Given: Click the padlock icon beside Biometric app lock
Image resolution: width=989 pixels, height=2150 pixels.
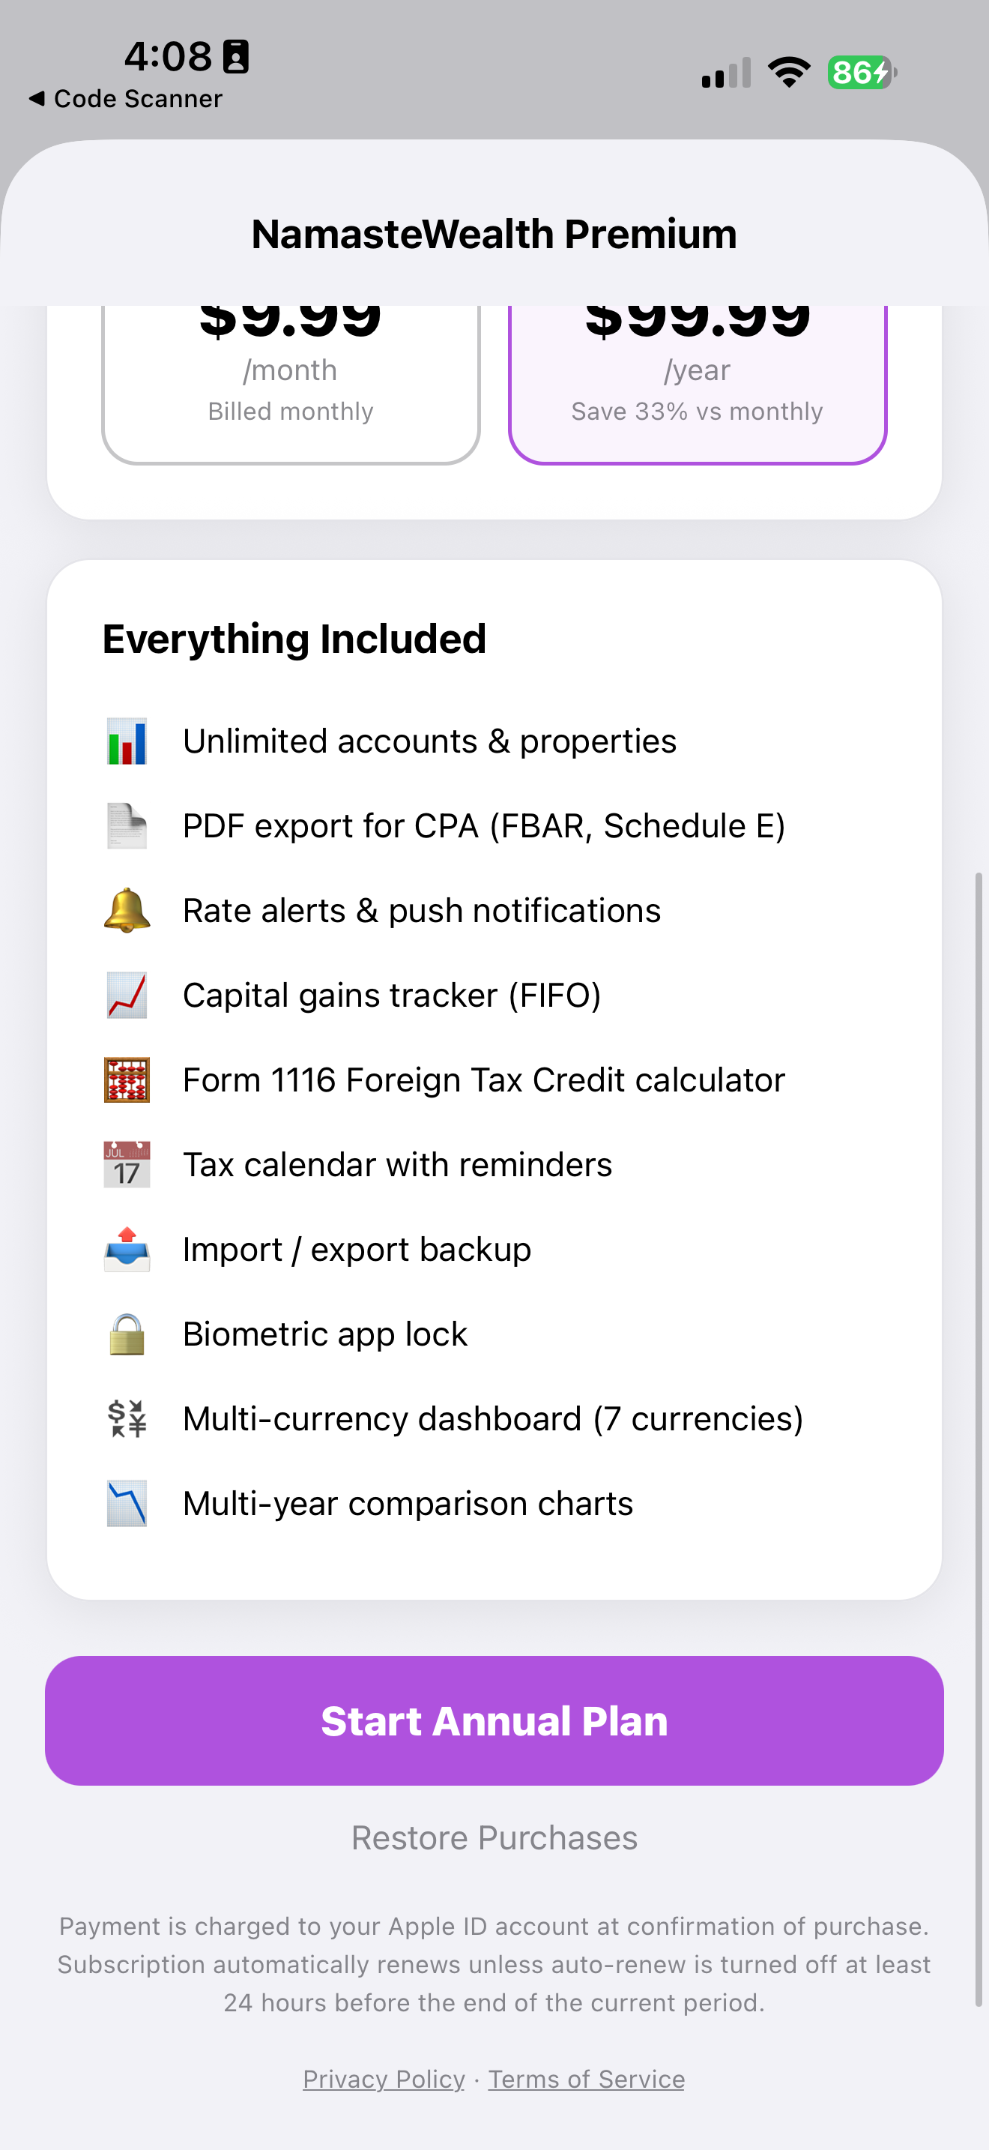Looking at the screenshot, I should [x=127, y=1334].
